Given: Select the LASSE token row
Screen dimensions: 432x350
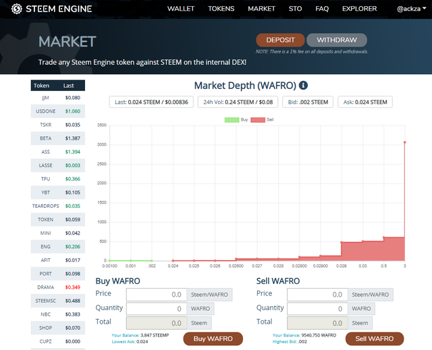Looking at the screenshot, I should [58, 165].
